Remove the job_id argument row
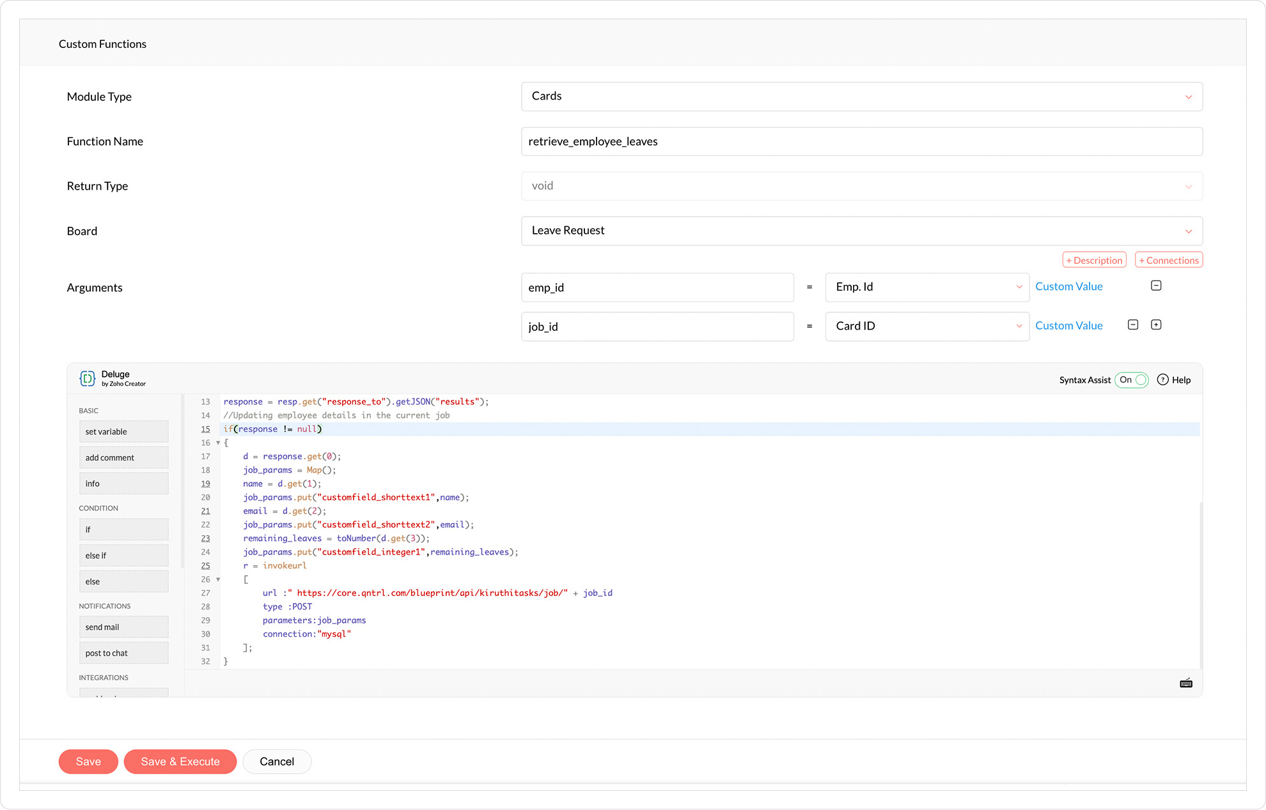The image size is (1266, 810). [x=1133, y=325]
